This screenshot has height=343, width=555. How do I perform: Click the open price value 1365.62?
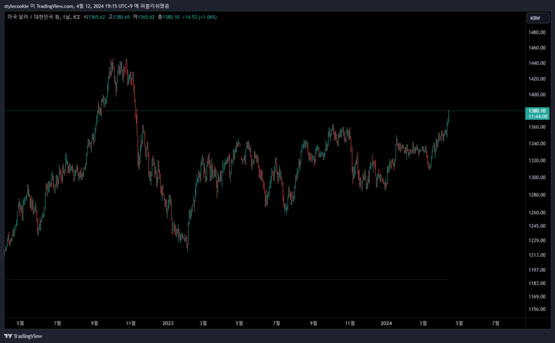click(98, 17)
